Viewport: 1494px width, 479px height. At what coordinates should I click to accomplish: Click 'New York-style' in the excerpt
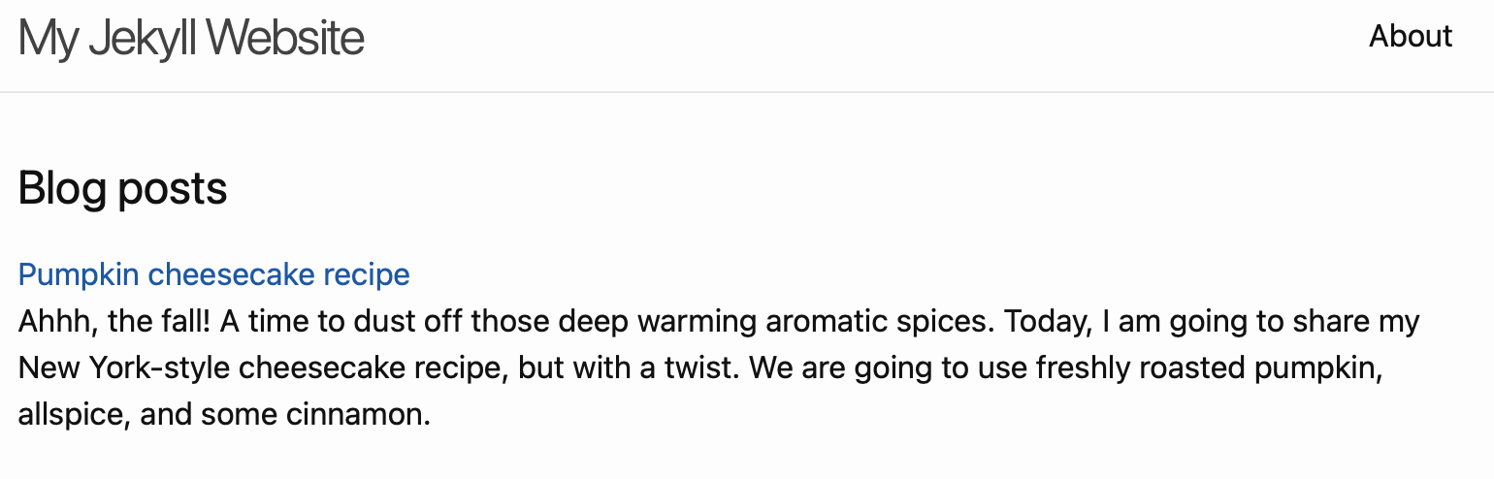point(124,368)
